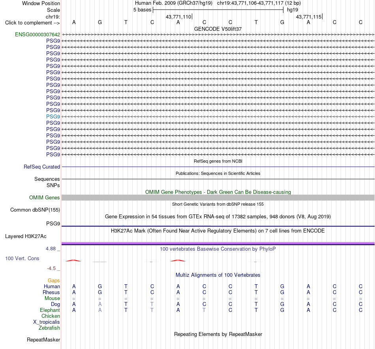
Task: Click the 'Click to complement -->' label
Action: pos(32,23)
